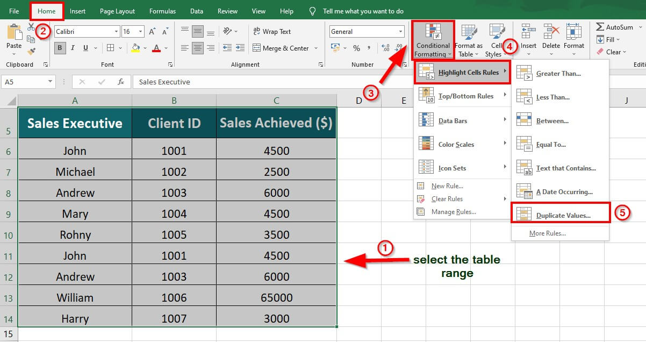The image size is (646, 342).
Task: Click the Insert cells icon
Action: 528,32
